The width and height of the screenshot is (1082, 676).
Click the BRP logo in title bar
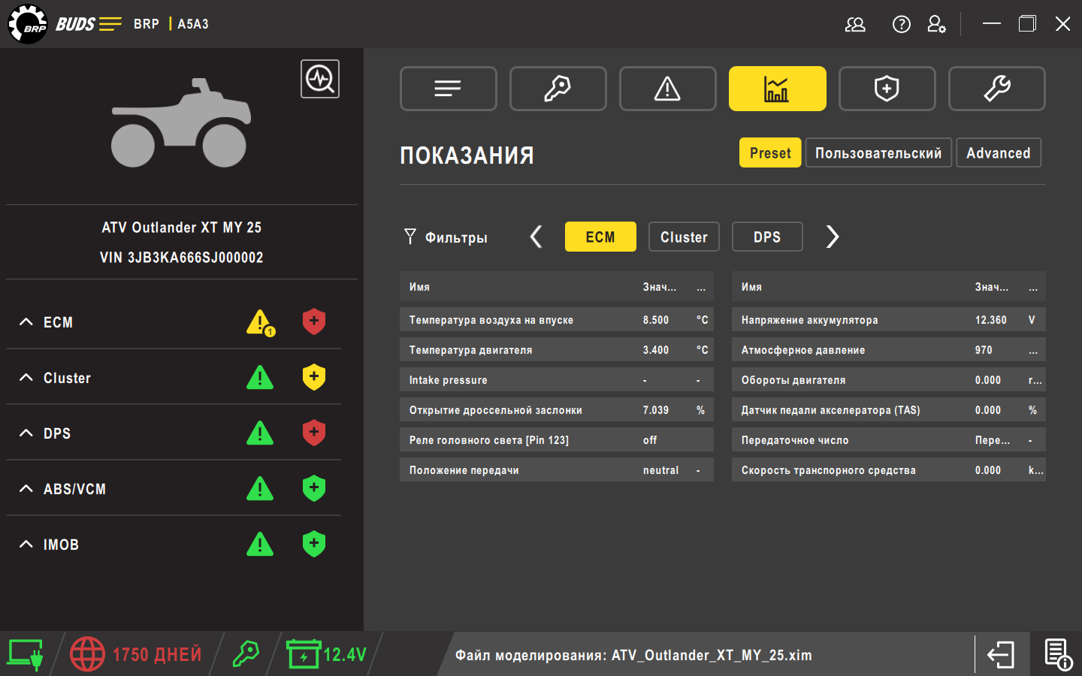pos(28,24)
